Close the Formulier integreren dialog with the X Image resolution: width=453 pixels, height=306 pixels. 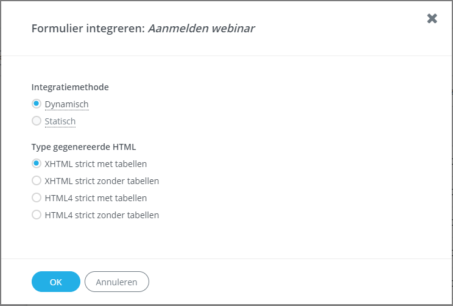tap(432, 18)
